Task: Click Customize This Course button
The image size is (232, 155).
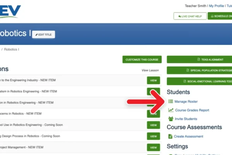Action: click(142, 59)
